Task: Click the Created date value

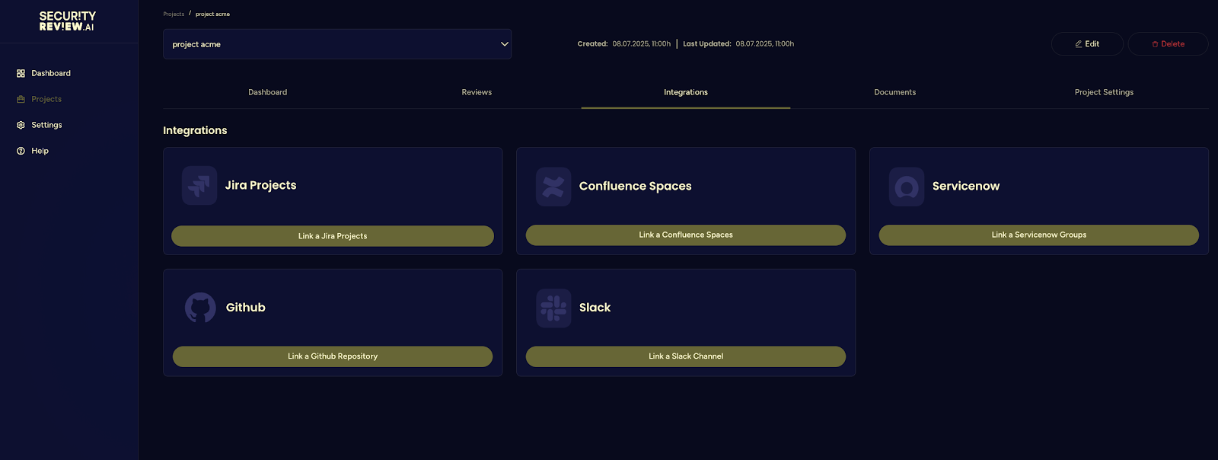Action: pos(642,44)
